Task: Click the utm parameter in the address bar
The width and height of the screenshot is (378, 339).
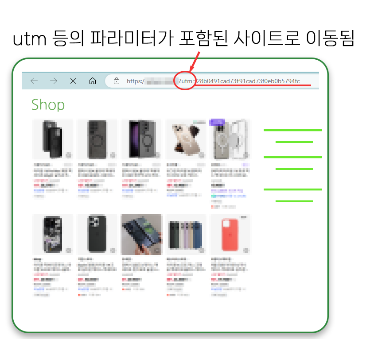Action: tap(186, 81)
